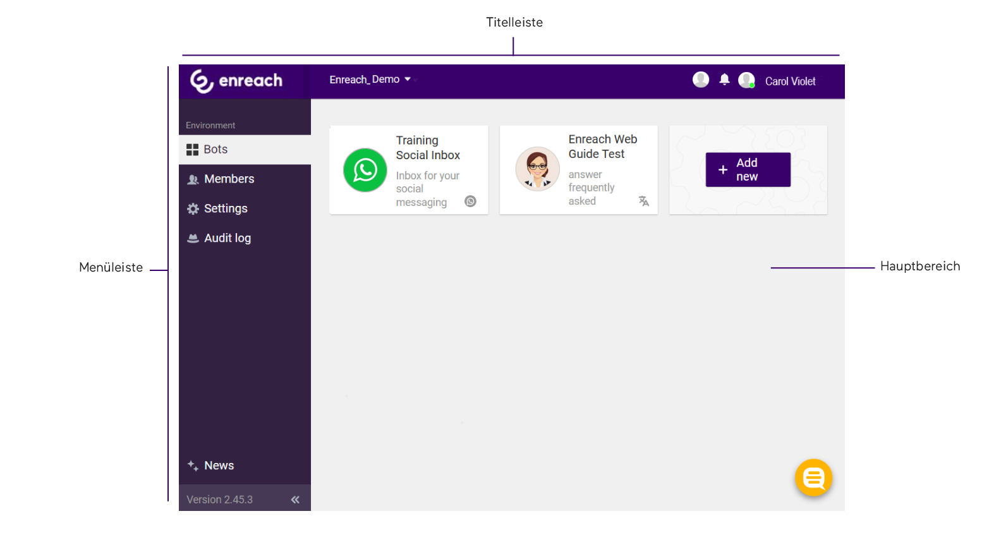Click Carol Violet's avatar with online status
The image size is (1001, 540).
tap(746, 80)
